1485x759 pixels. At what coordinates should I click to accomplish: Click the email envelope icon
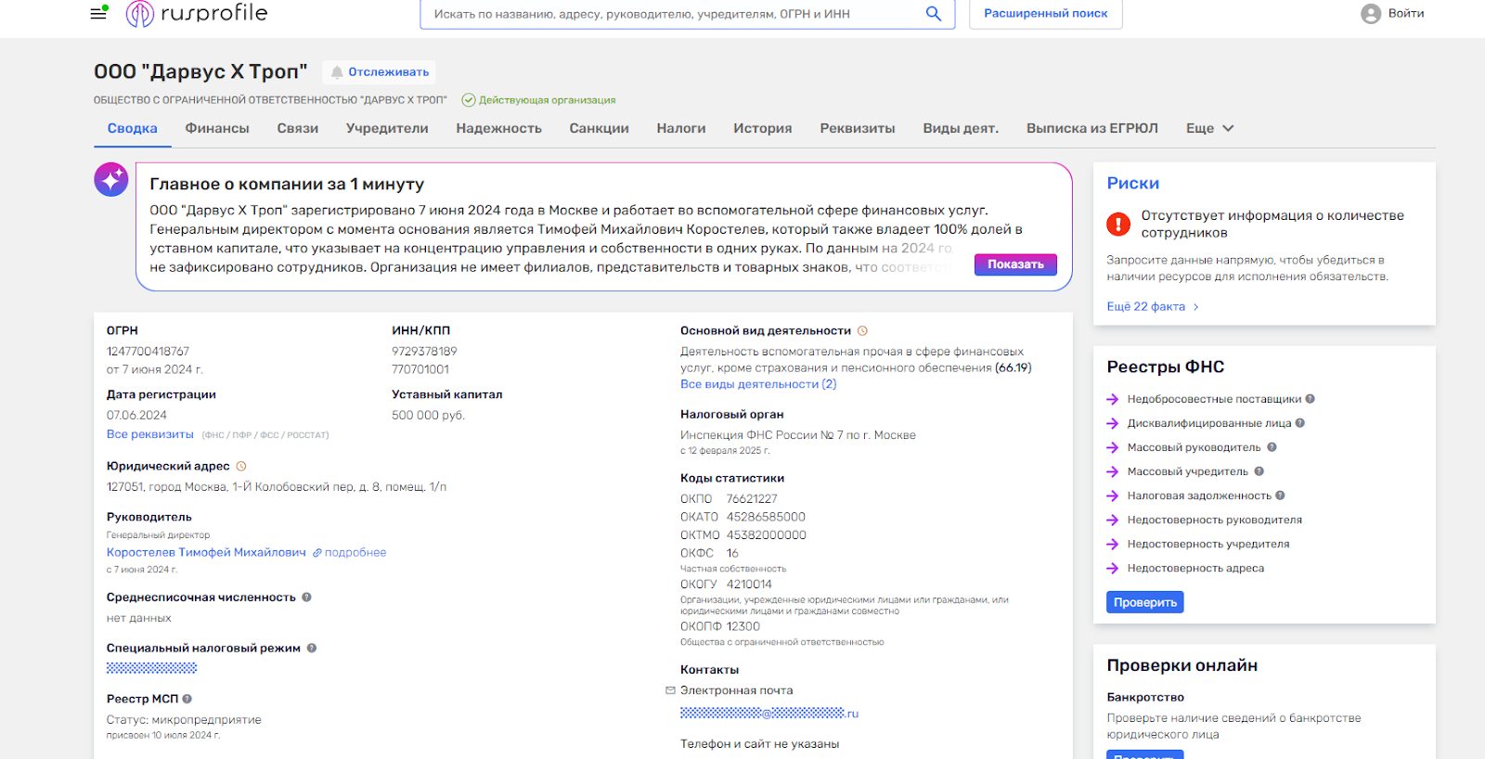(x=670, y=690)
